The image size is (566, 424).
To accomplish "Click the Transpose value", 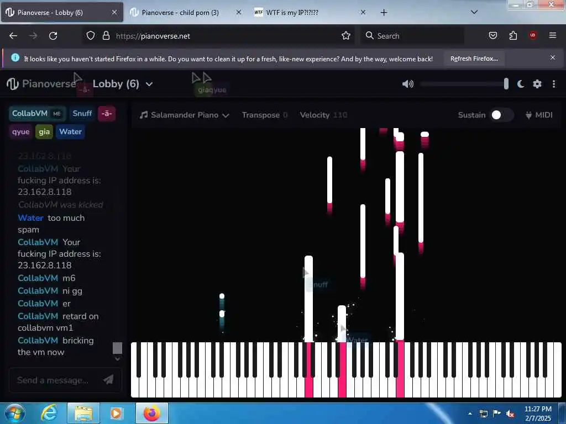I will [285, 115].
